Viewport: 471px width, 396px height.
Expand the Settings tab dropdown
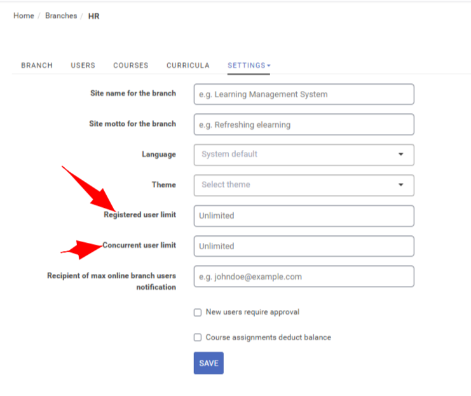249,65
